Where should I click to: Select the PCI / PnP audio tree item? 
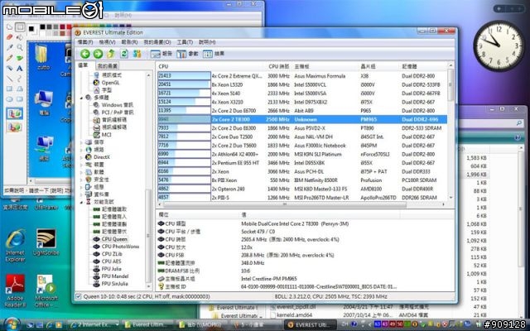pyautogui.click(x=118, y=113)
